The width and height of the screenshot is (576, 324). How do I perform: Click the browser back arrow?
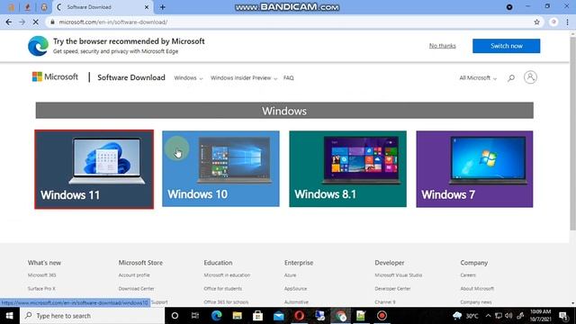pyautogui.click(x=9, y=22)
